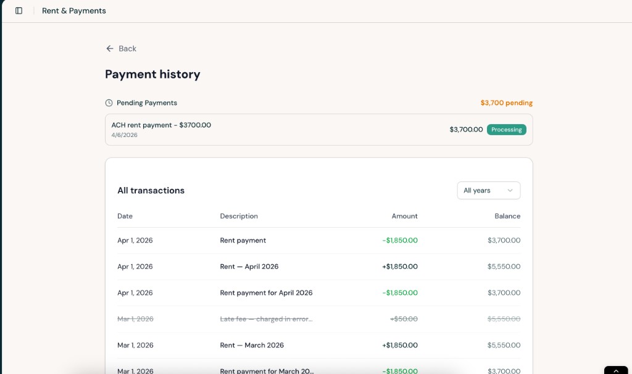Click the $3,700 pending amount
This screenshot has width=632, height=374.
tap(506, 102)
